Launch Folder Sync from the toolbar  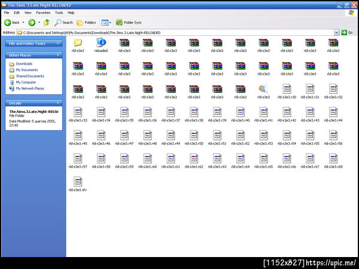click(x=129, y=23)
